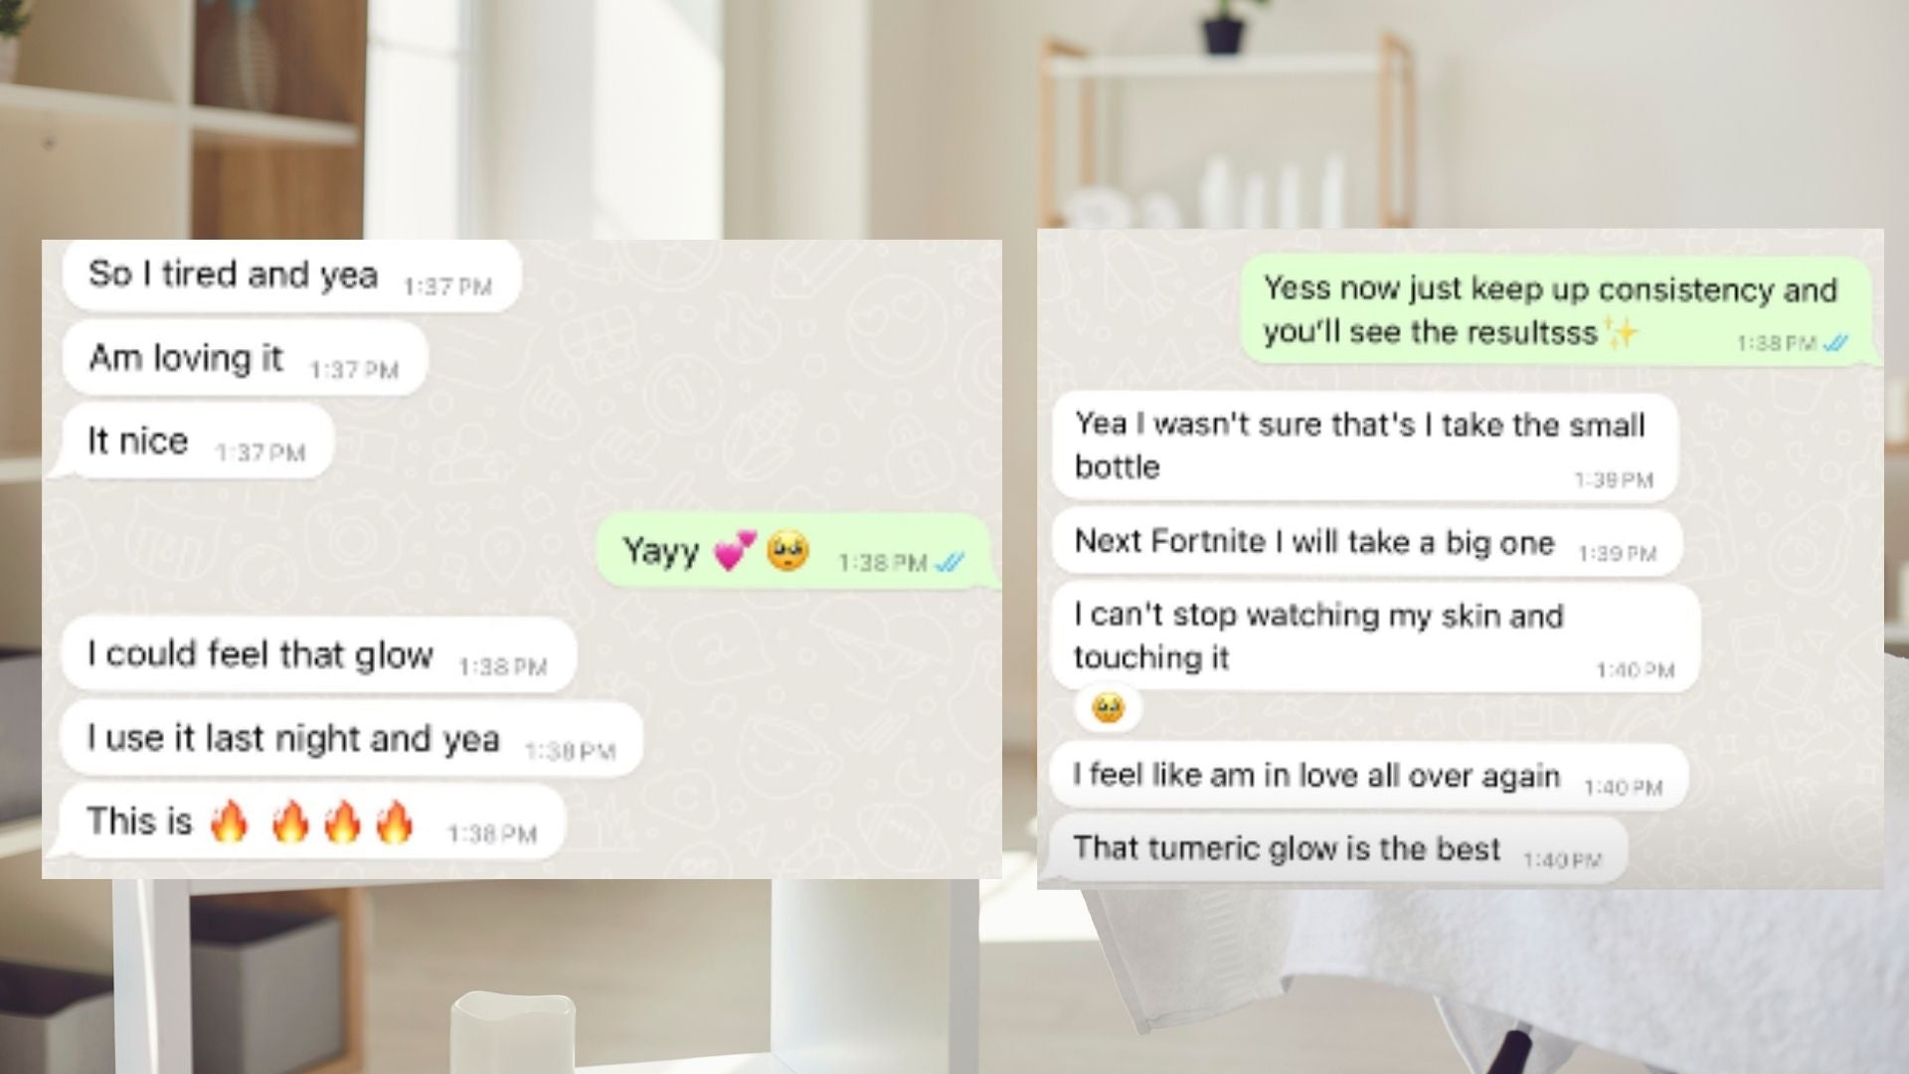The width and height of the screenshot is (1909, 1074).
Task: Select 'I feel like am in love' message
Action: pyautogui.click(x=1369, y=776)
